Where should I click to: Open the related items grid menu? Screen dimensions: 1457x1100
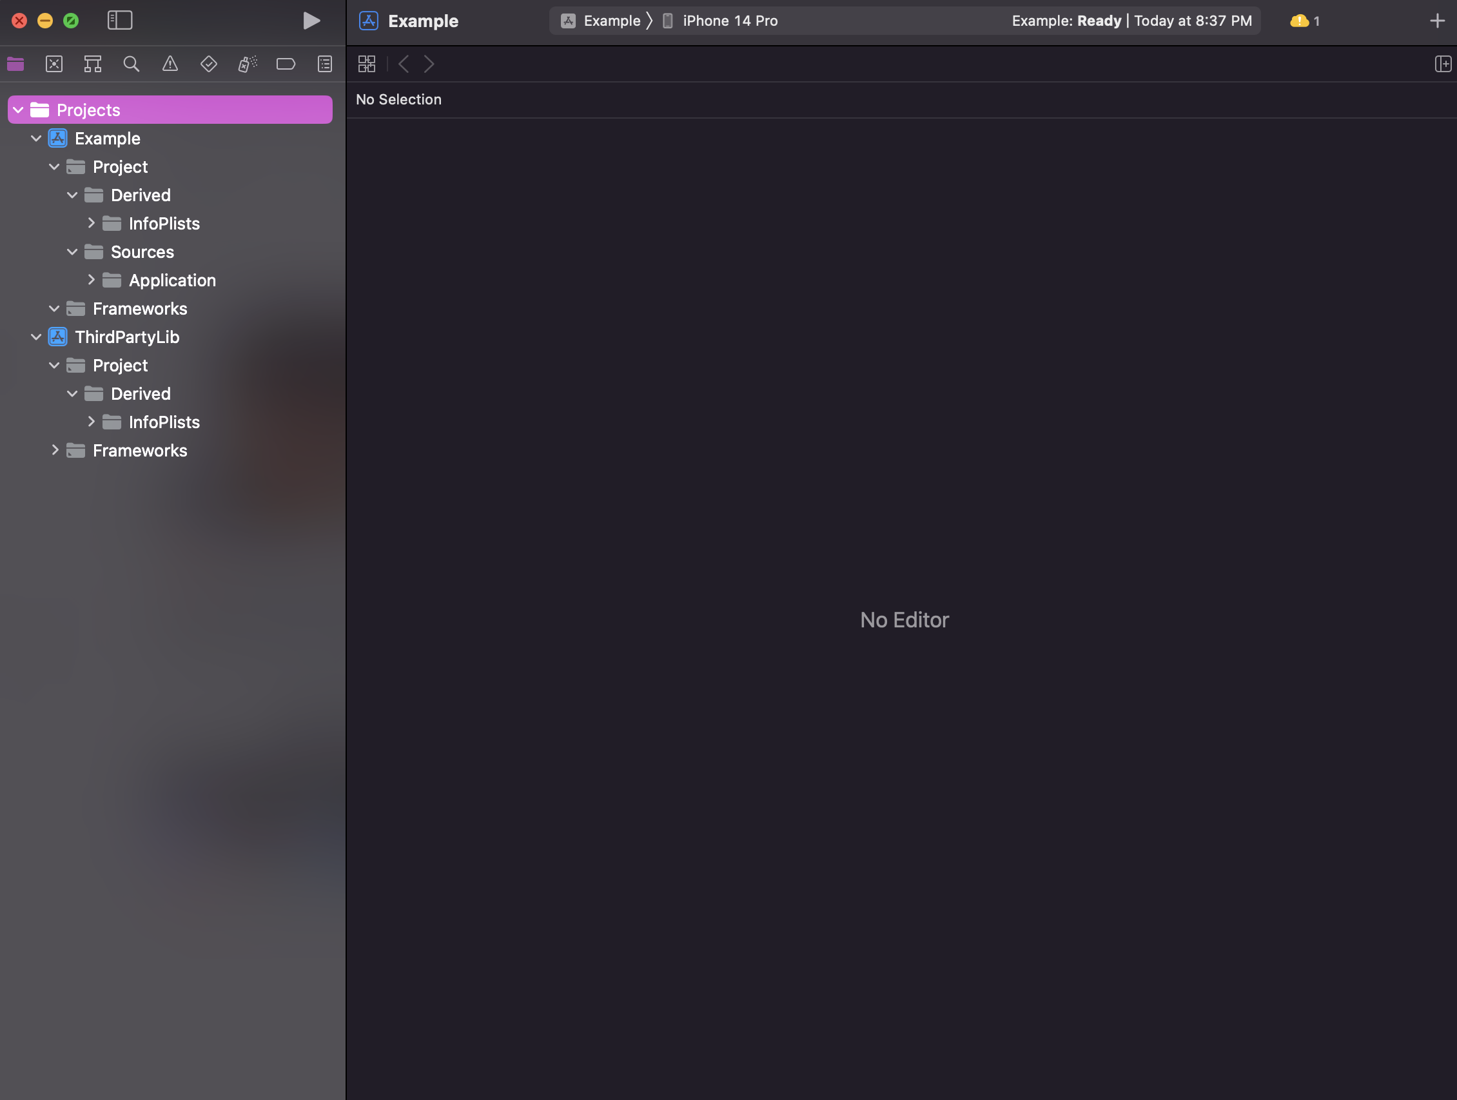pos(367,64)
